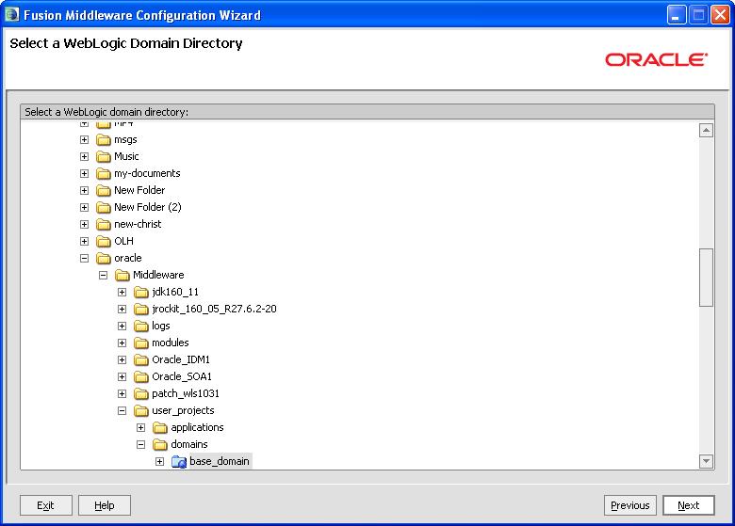This screenshot has width=735, height=526.
Task: Select the patch_wls1031 label
Action: (x=186, y=394)
